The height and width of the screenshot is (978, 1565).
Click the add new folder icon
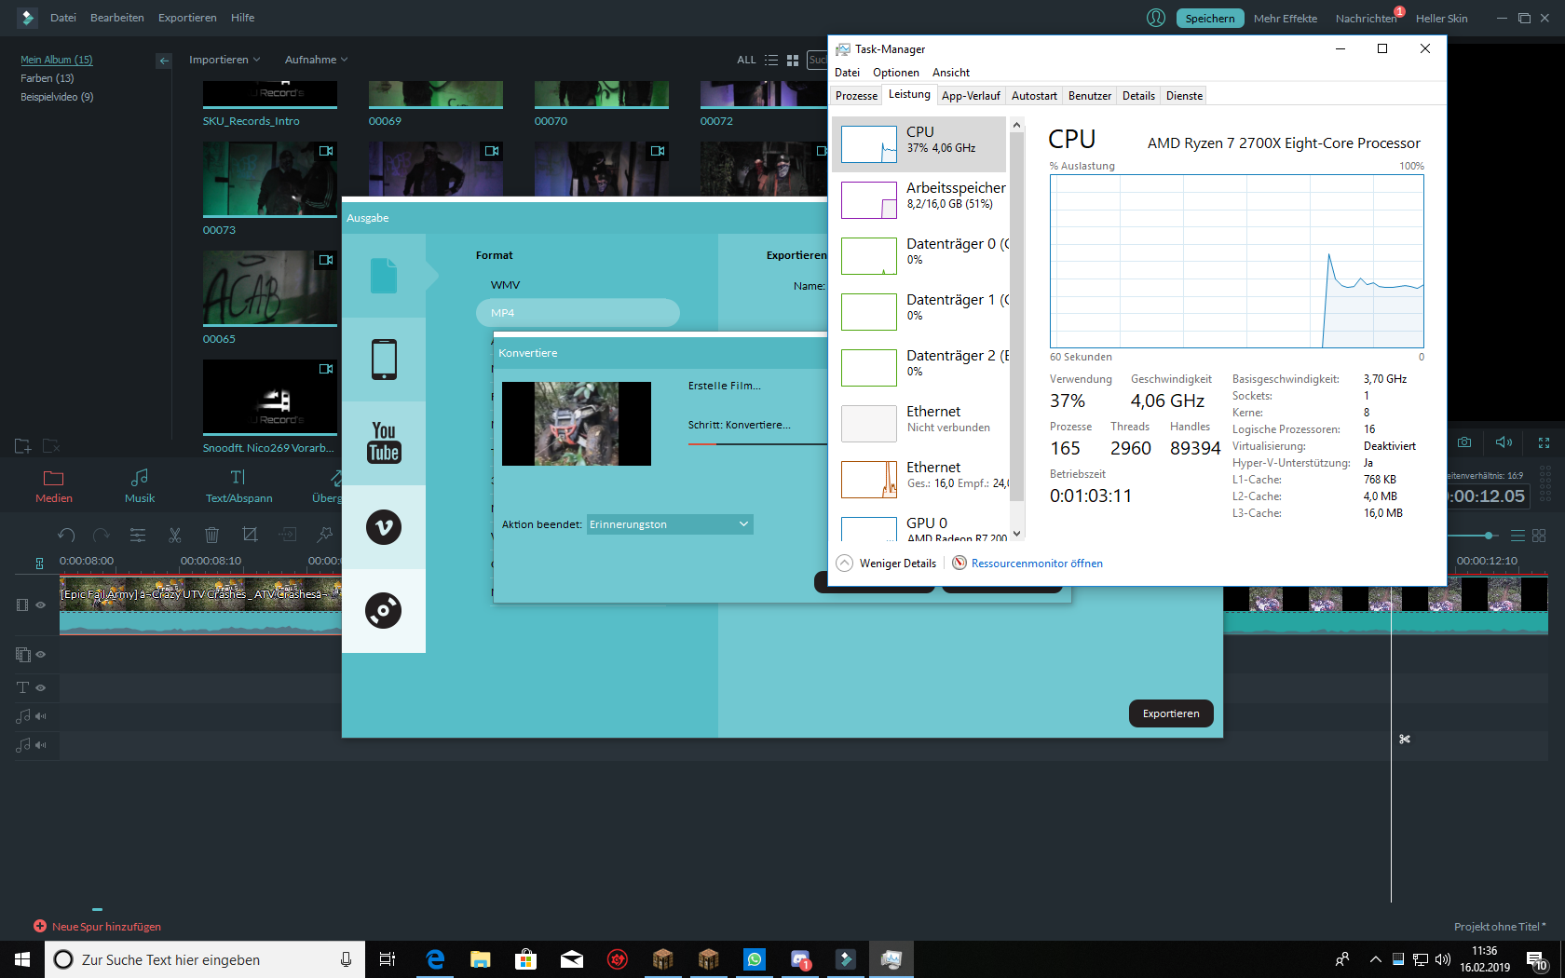pyautogui.click(x=23, y=446)
